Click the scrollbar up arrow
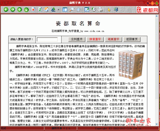Viewport: 160px width, 131px height. click(157, 16)
